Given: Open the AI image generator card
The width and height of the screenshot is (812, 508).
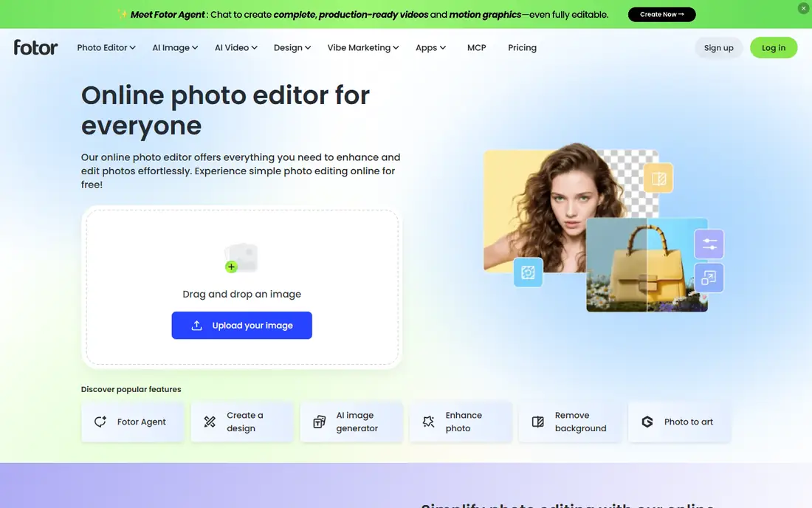Looking at the screenshot, I should point(351,422).
